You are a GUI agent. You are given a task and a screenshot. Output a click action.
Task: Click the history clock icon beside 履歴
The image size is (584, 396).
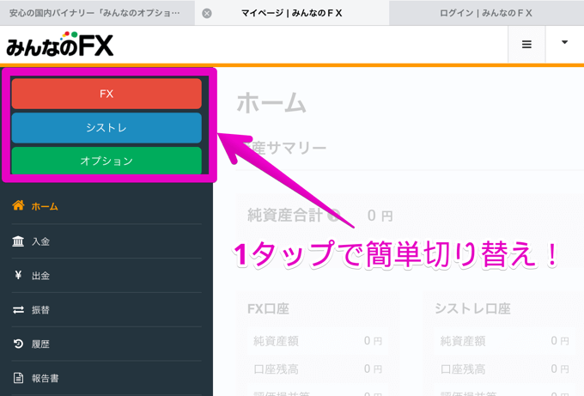(x=18, y=344)
